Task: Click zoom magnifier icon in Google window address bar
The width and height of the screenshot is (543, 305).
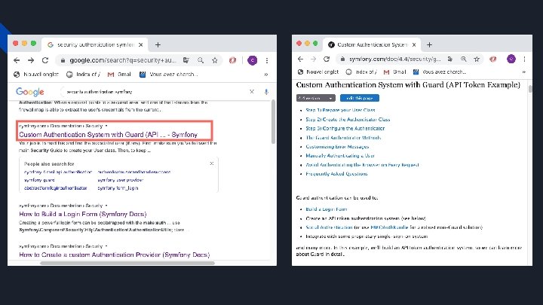Action: point(201,60)
